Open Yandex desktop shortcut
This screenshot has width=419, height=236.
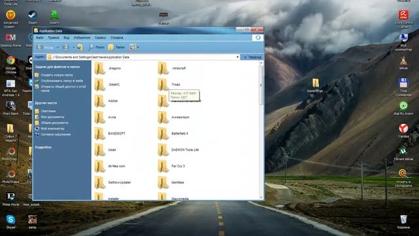coord(403,131)
